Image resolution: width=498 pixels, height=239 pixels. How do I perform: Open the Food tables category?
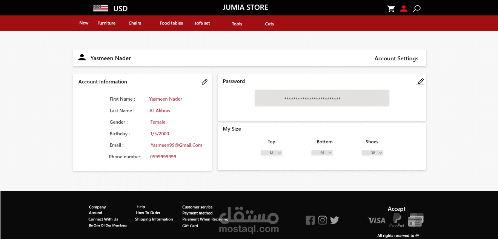click(x=171, y=23)
